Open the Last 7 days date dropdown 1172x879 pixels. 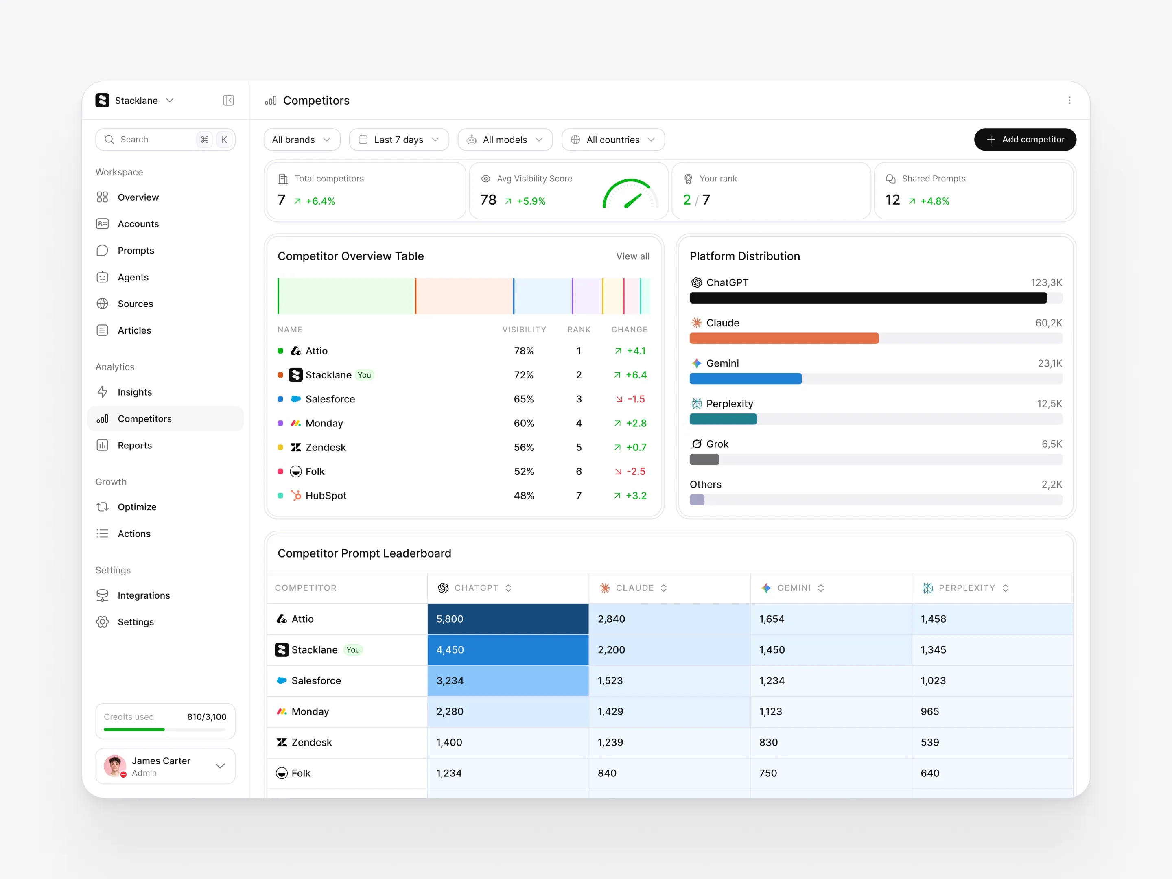(399, 139)
